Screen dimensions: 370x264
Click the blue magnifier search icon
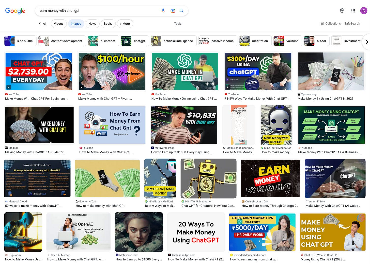point(181,11)
